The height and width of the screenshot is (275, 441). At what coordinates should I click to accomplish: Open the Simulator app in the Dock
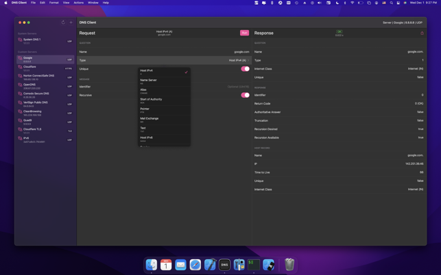pos(268,265)
